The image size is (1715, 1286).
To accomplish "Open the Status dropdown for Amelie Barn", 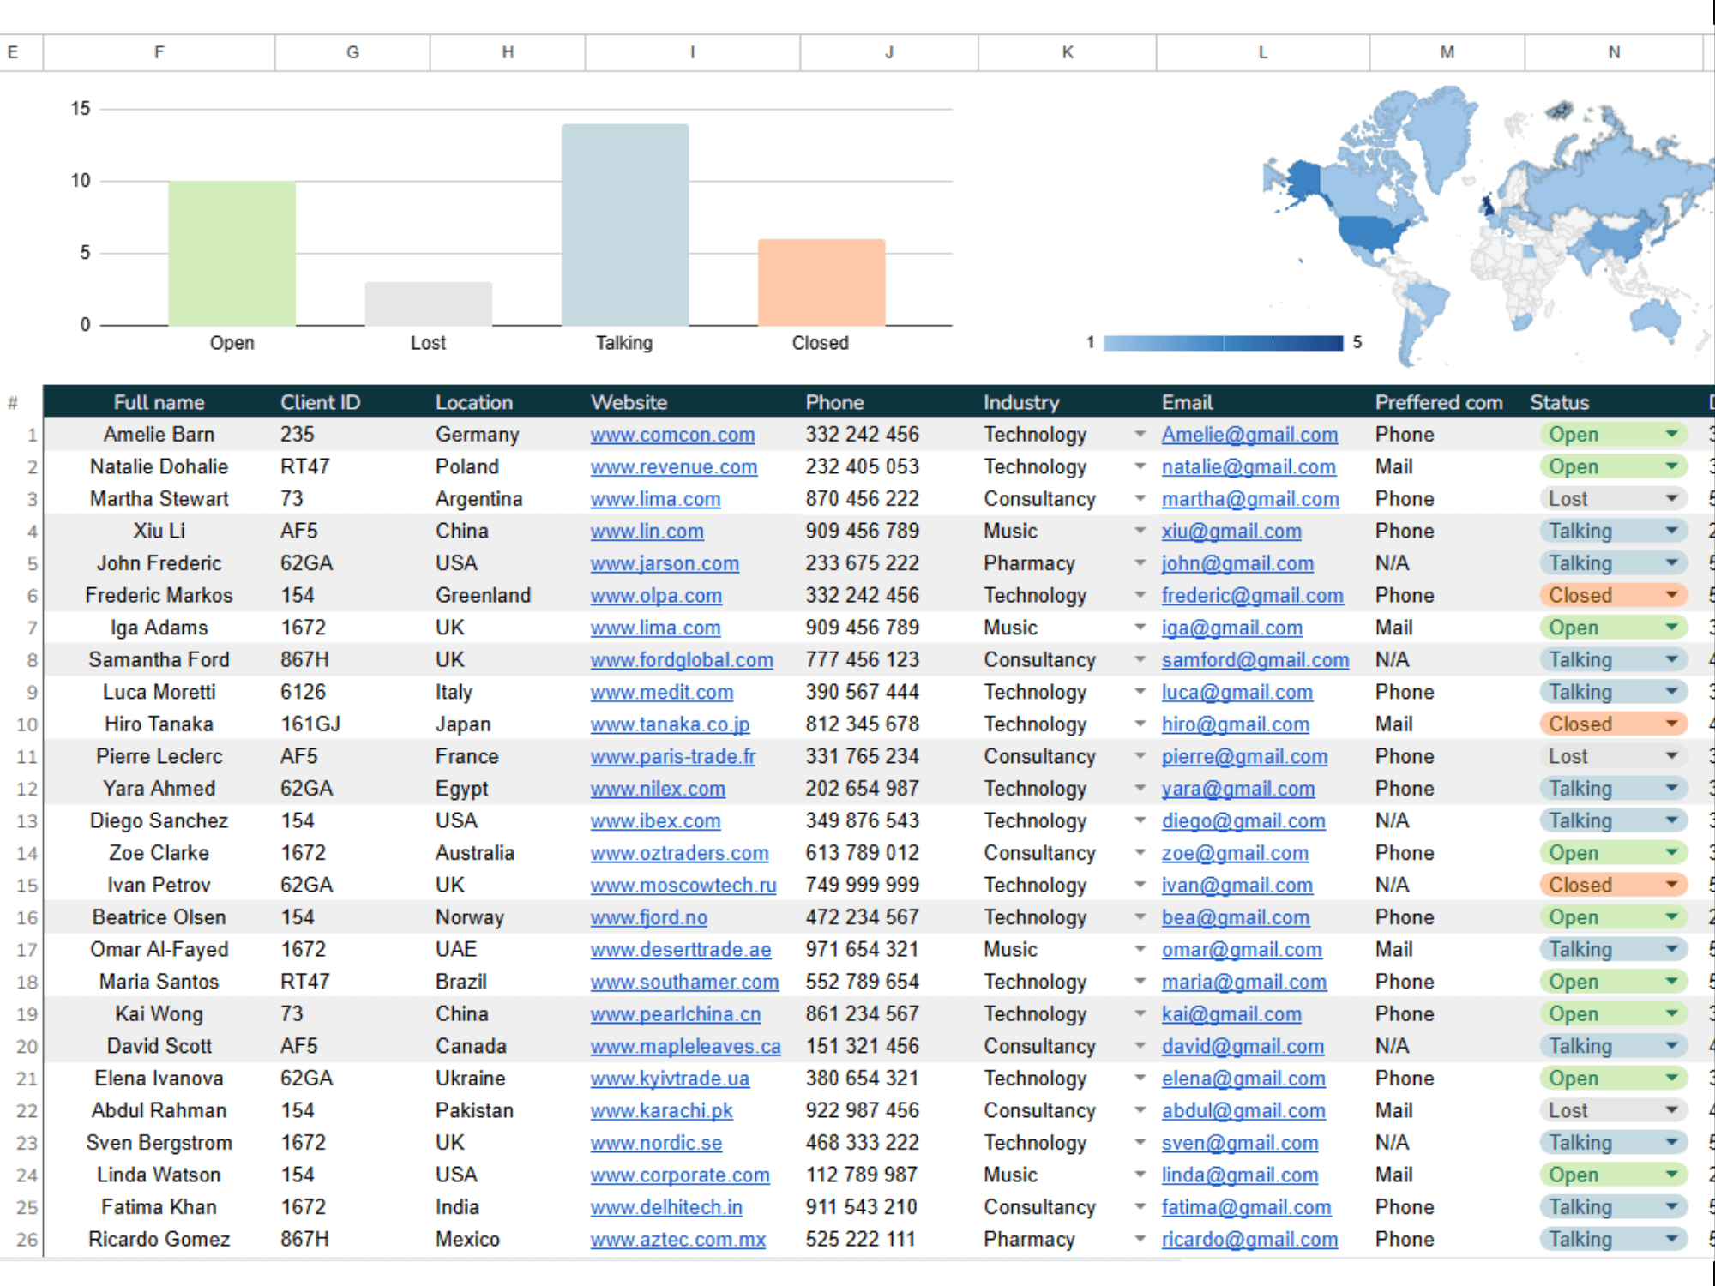I will [1671, 435].
